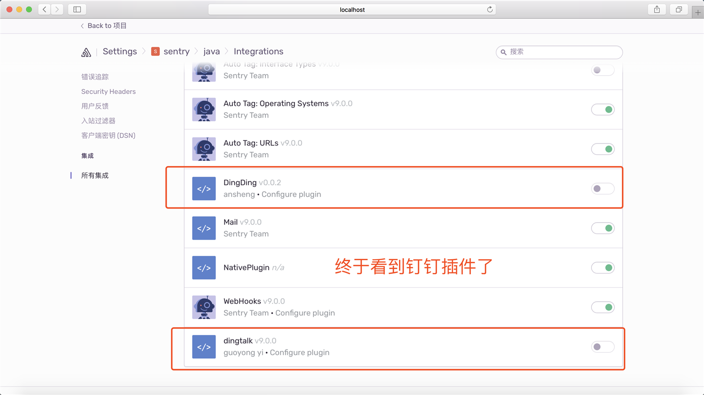Click the DingDing plugin name
This screenshot has height=395, width=704.
coord(240,183)
